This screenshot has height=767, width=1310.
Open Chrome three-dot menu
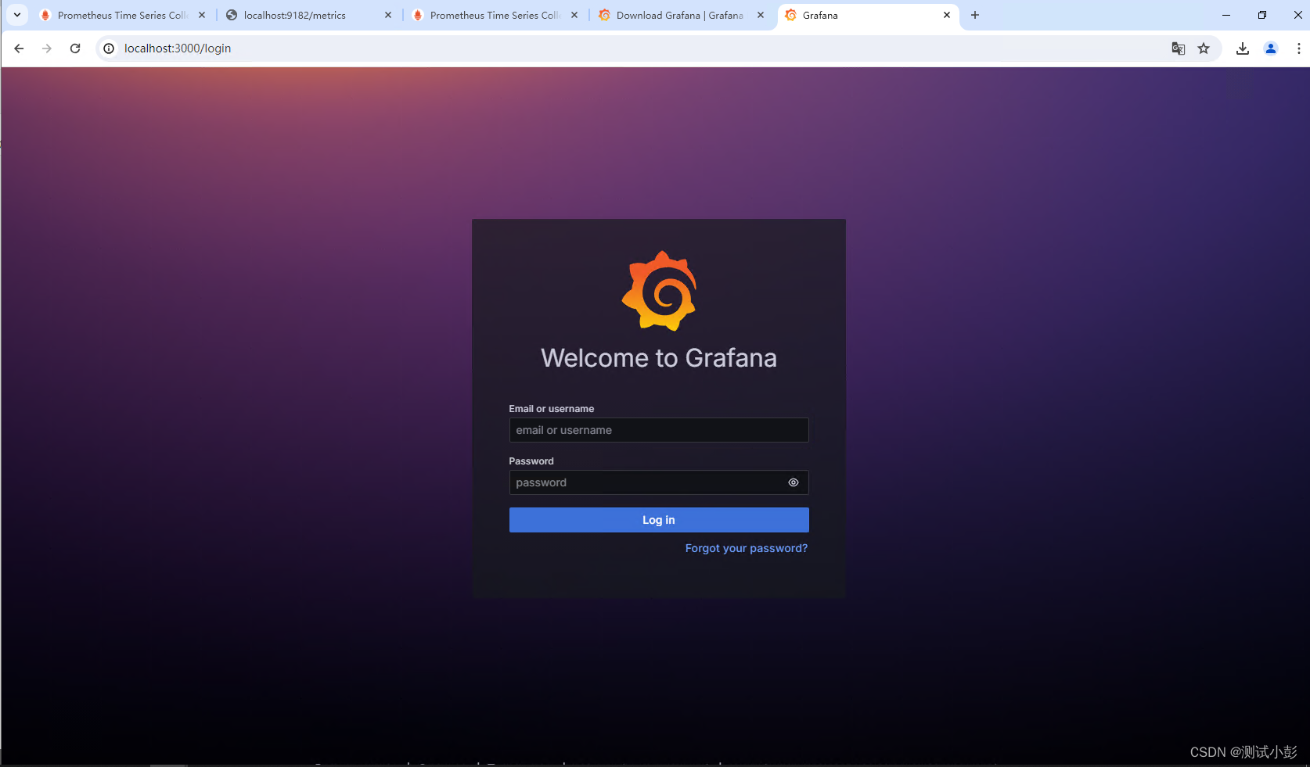click(x=1298, y=48)
